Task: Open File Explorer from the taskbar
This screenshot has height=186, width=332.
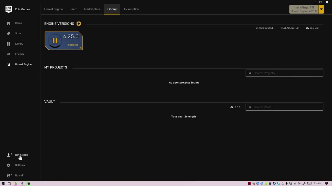Action: (x=16, y=183)
